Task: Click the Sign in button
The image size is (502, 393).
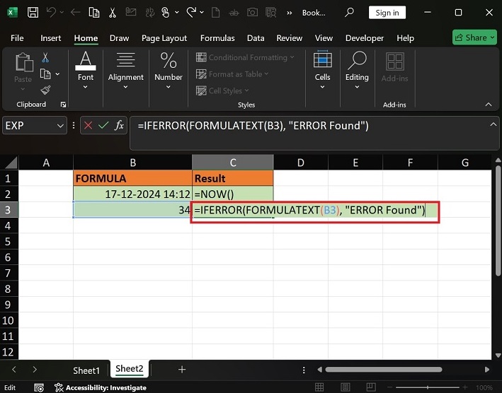Action: (387, 13)
